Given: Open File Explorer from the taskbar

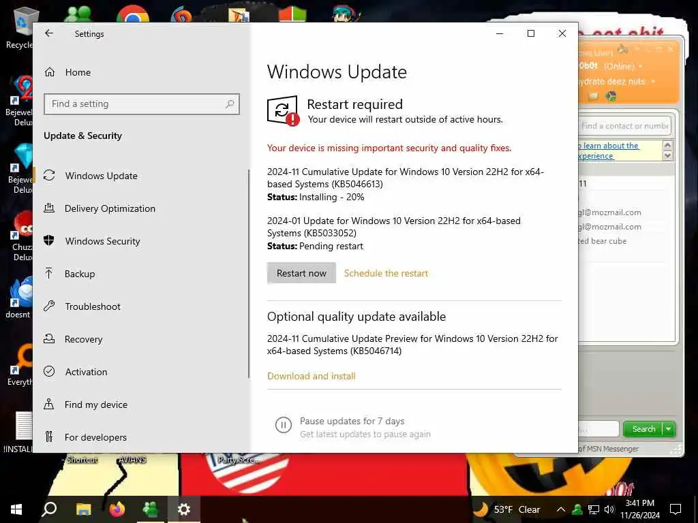Looking at the screenshot, I should 83,509.
